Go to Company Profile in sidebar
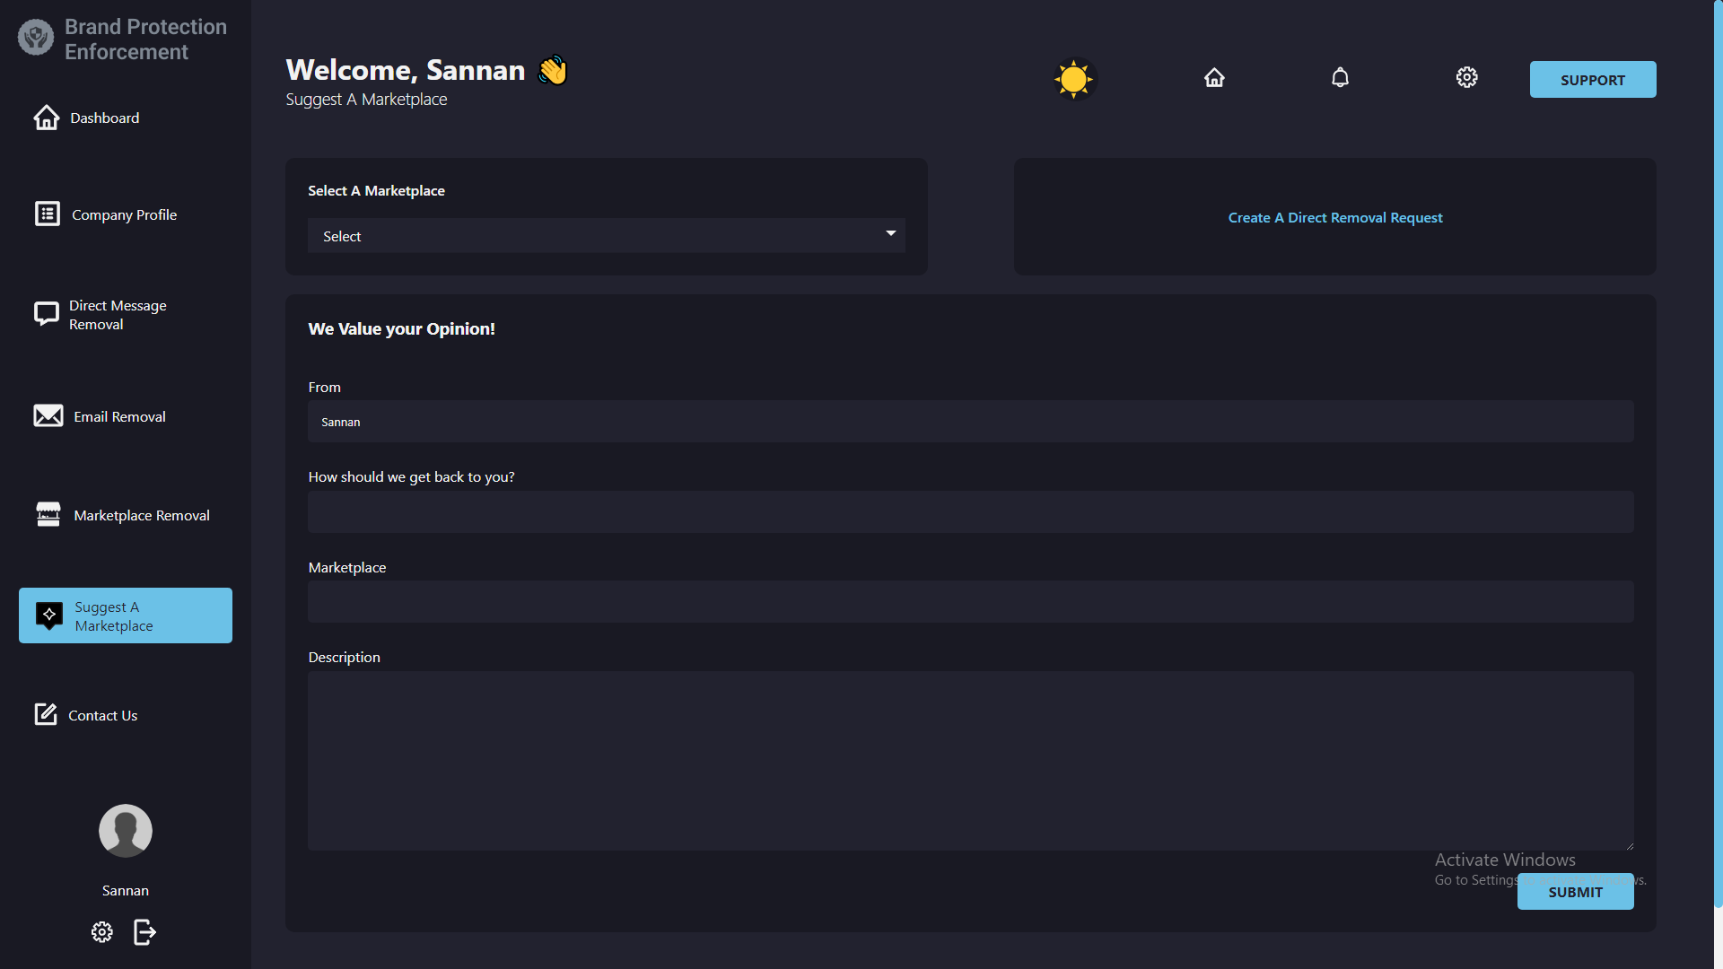This screenshot has height=969, width=1723. coord(124,215)
